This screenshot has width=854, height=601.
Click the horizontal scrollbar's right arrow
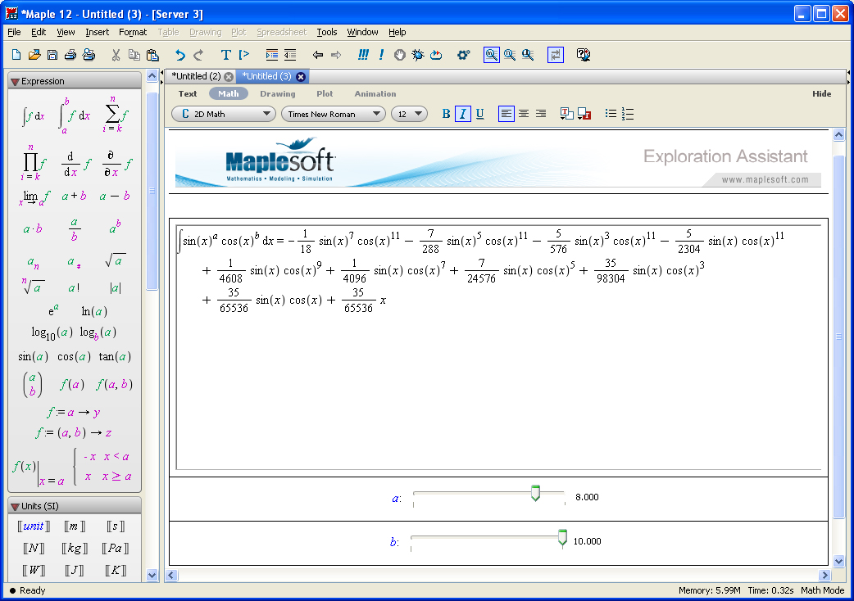click(x=824, y=575)
